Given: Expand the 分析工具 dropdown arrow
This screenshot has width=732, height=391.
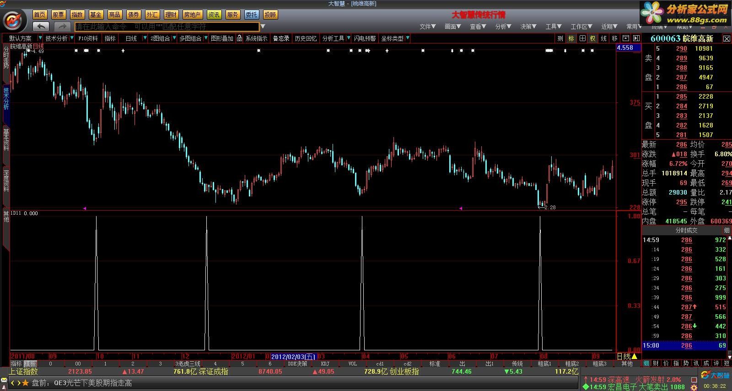Looking at the screenshot, I should [x=348, y=38].
